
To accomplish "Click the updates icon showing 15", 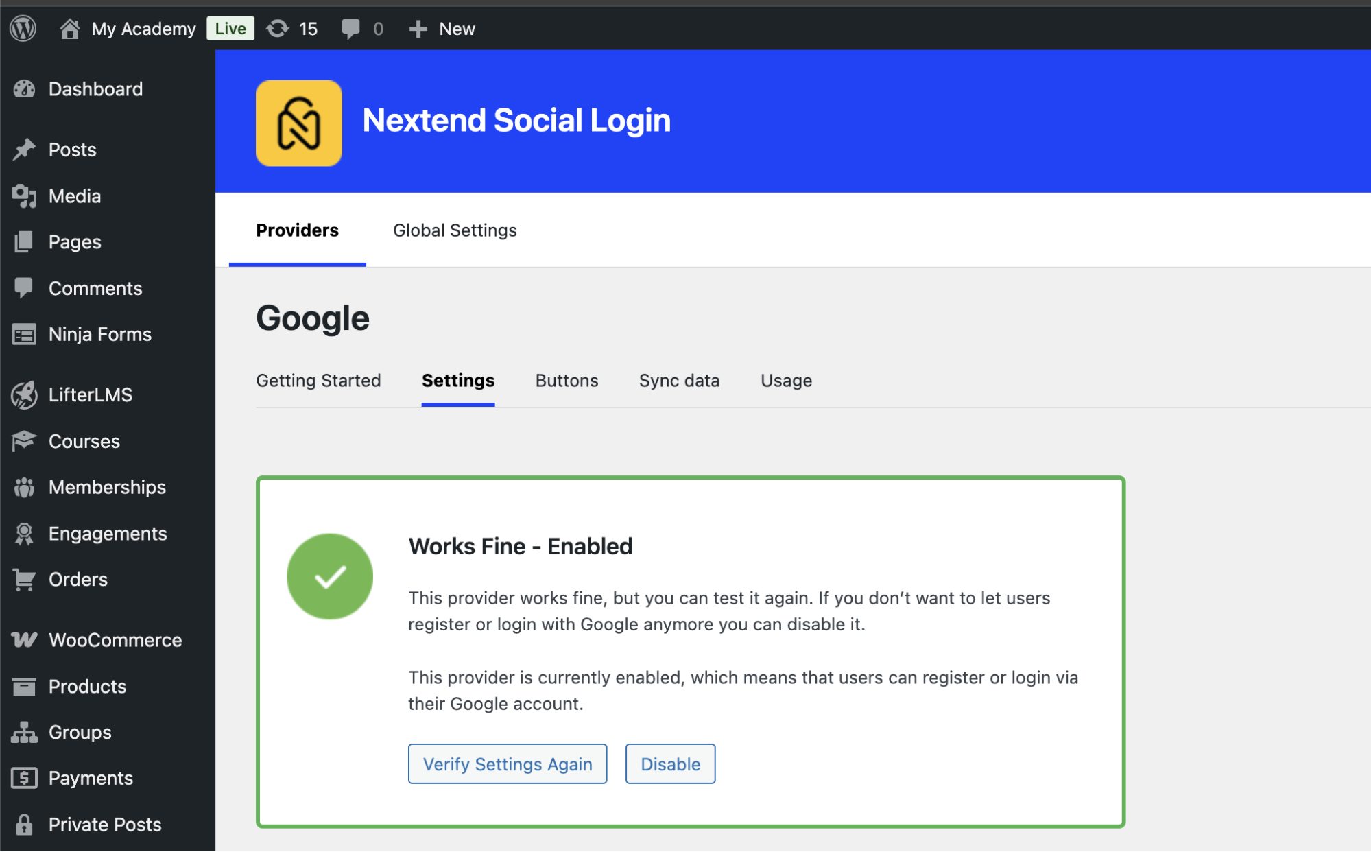I will tap(278, 29).
